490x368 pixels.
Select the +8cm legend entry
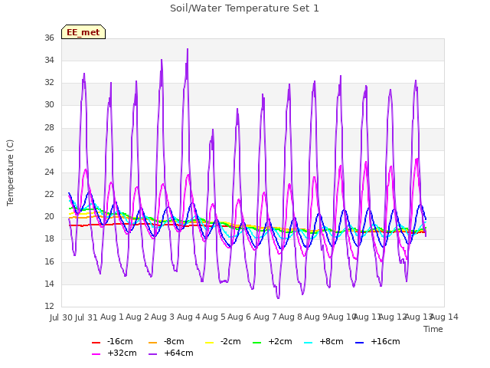tap(323, 341)
